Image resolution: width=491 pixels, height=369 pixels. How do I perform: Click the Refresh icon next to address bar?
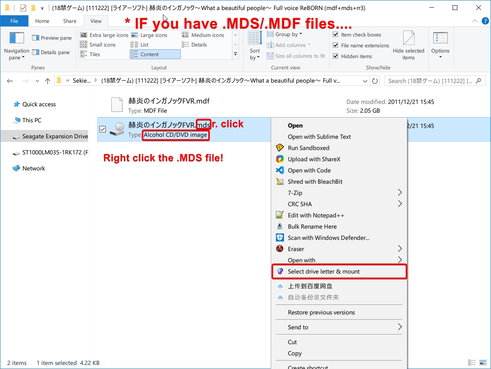375,81
